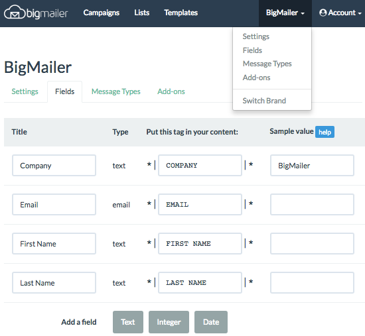Click the Type column header
The width and height of the screenshot is (365, 336).
point(120,132)
